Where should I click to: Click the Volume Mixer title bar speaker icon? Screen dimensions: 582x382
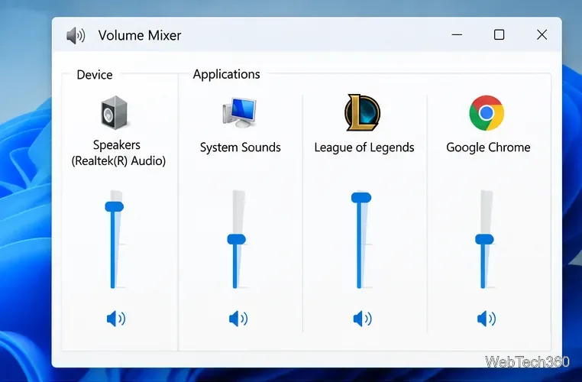pyautogui.click(x=76, y=36)
